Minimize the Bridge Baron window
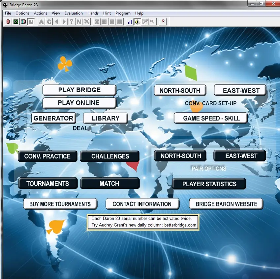This screenshot has height=279, width=280. [x=252, y=4]
